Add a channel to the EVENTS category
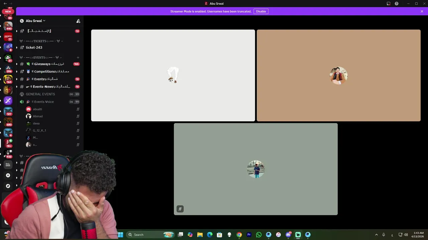This screenshot has width=428, height=240. click(78, 57)
